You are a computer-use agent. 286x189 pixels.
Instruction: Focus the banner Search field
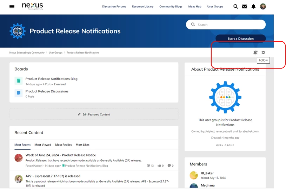click(x=226, y=24)
